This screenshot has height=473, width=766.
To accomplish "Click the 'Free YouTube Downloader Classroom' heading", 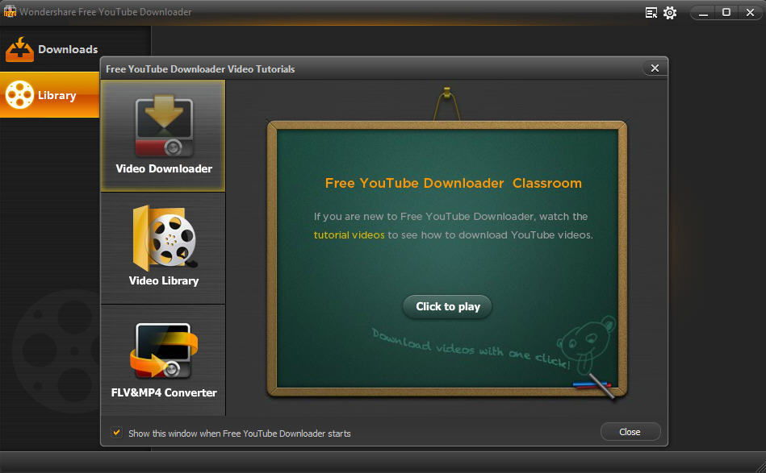I will pos(454,184).
